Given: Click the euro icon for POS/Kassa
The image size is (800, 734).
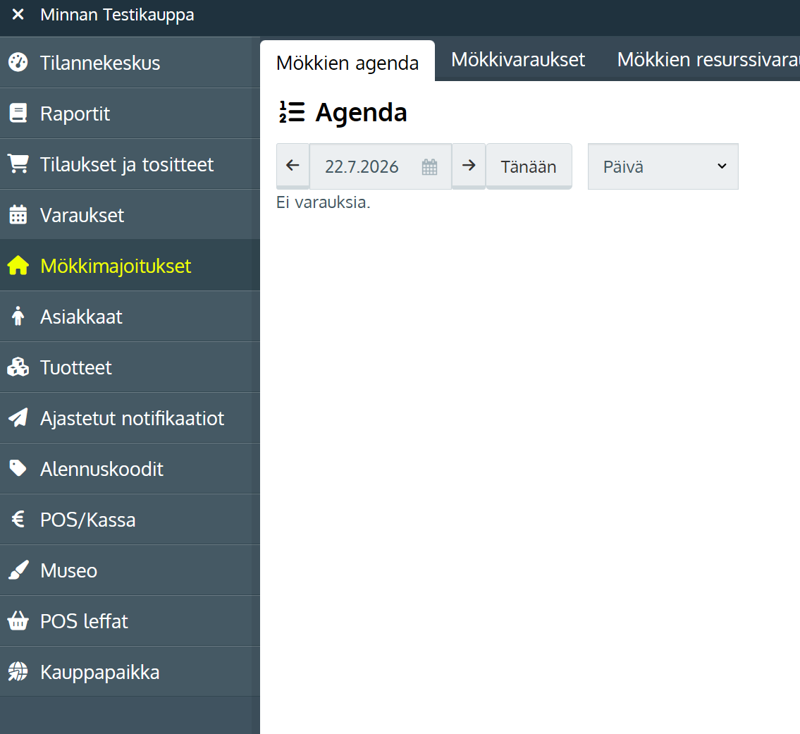Looking at the screenshot, I should coord(18,519).
